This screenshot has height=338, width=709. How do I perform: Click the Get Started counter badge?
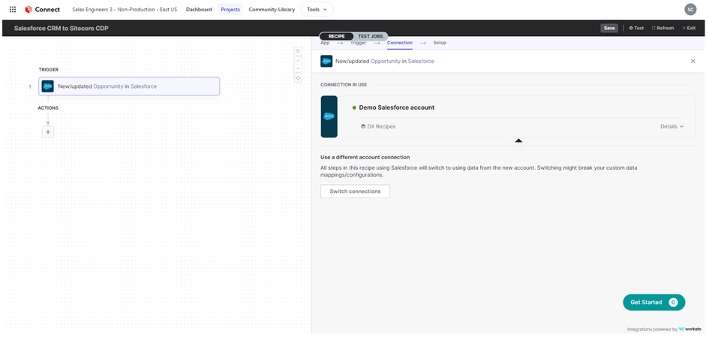(x=673, y=302)
